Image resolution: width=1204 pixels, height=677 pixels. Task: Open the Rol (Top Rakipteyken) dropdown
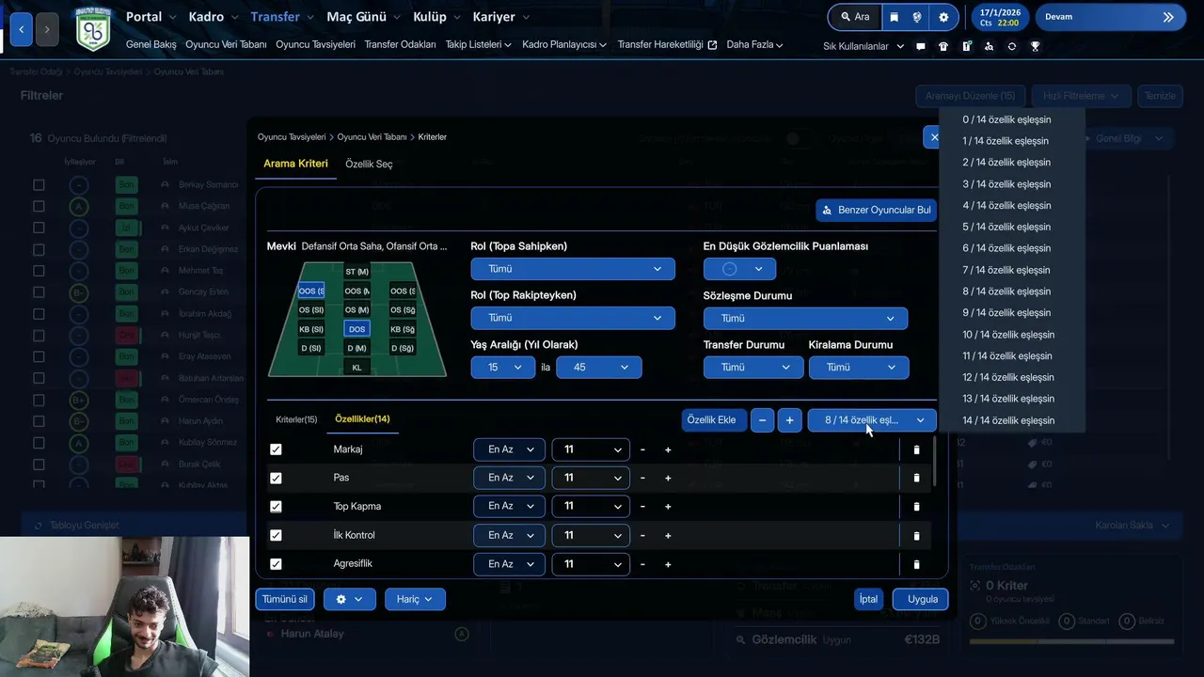pos(573,318)
